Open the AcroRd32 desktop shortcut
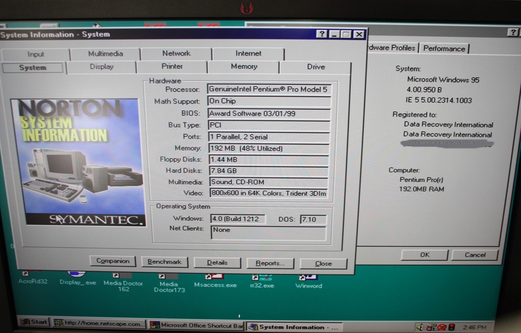521x333 pixels. click(33, 278)
